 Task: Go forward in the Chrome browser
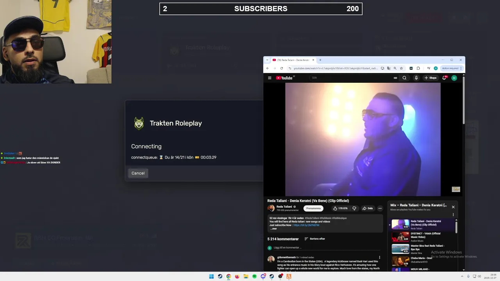[274, 68]
